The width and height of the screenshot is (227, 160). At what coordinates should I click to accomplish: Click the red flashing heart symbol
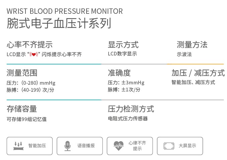pos(34,54)
